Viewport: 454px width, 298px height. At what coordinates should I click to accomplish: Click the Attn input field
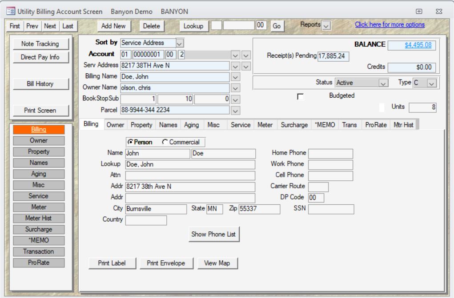190,175
